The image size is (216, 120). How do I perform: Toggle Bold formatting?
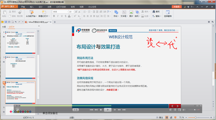point(54,16)
